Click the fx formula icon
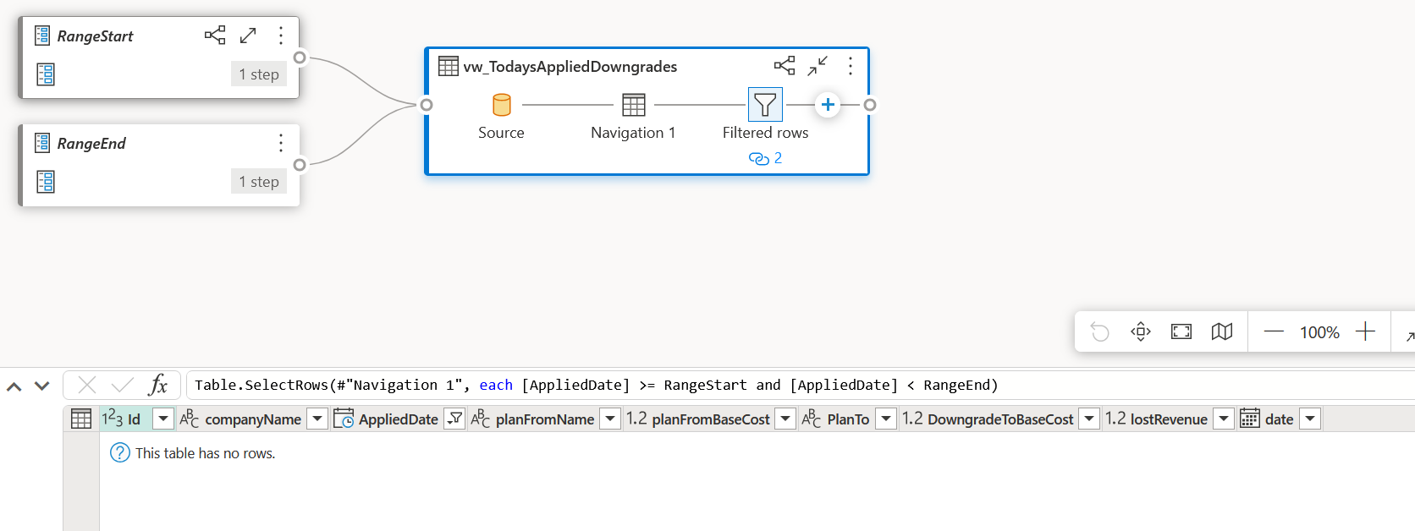Viewport: 1415px width, 531px height. click(158, 386)
